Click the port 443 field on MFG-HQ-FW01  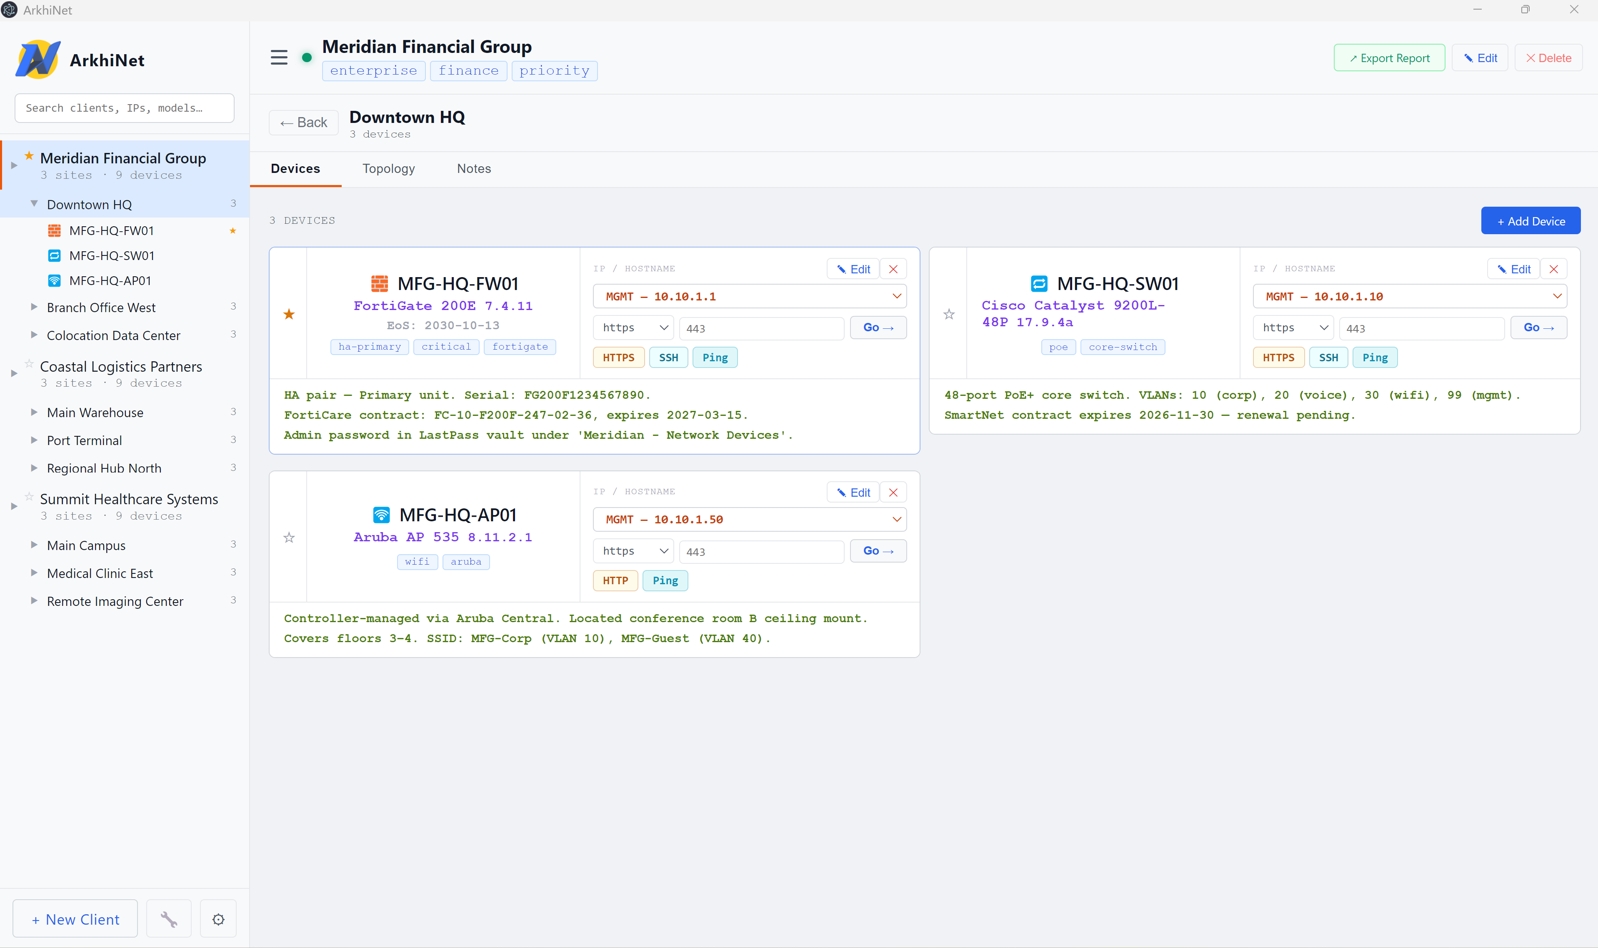[x=761, y=328]
